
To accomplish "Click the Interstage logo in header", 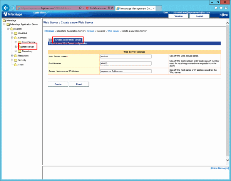I will (13, 14).
